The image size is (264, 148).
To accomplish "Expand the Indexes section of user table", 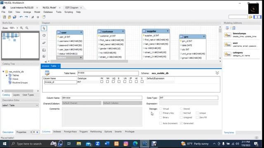I will [x=81, y=58].
